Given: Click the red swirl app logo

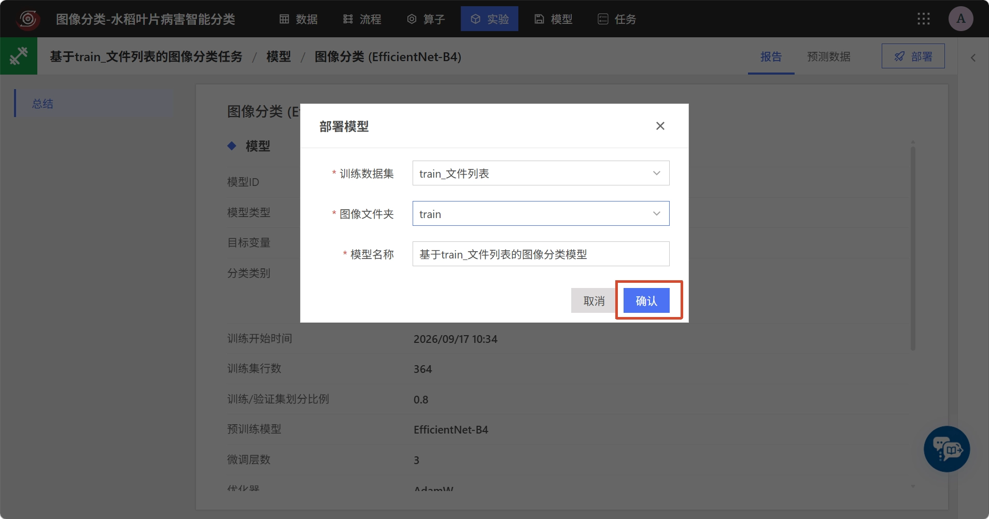Looking at the screenshot, I should (x=28, y=19).
